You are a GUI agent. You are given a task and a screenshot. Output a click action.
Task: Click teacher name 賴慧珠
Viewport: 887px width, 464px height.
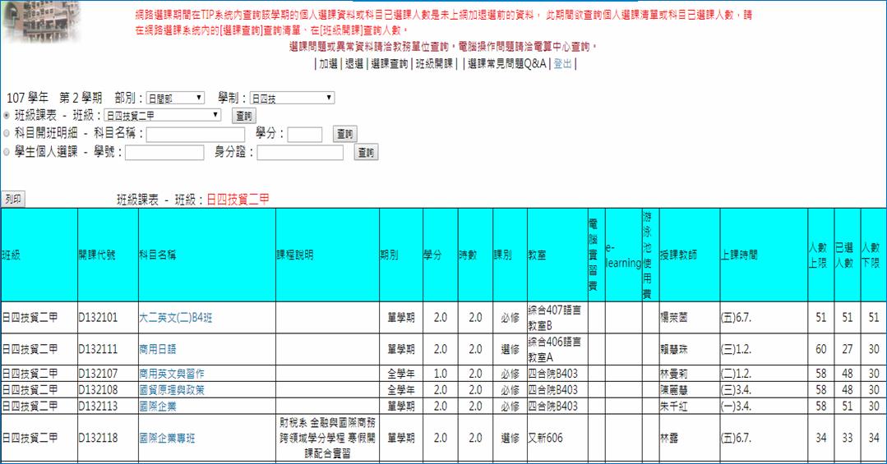(674, 349)
